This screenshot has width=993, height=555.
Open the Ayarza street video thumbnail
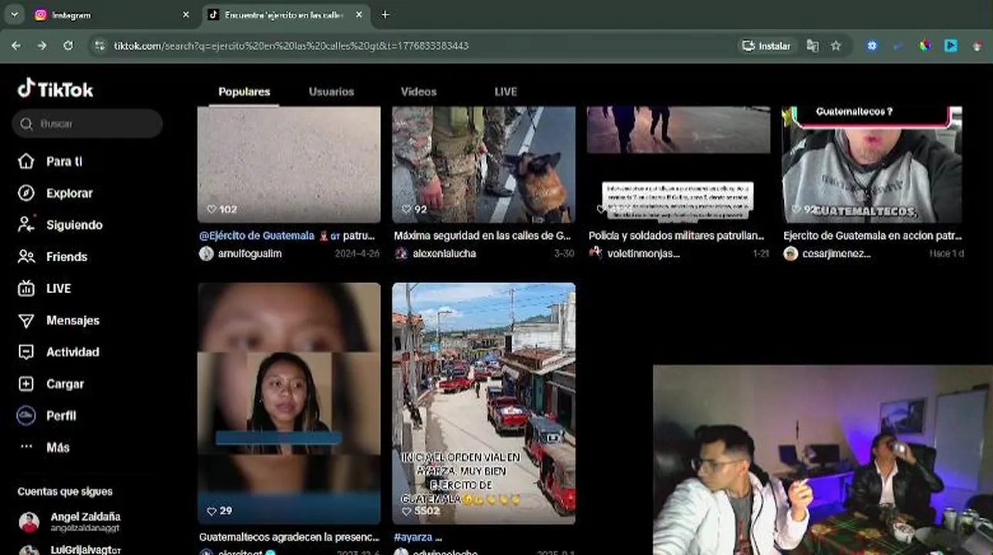[x=483, y=403]
